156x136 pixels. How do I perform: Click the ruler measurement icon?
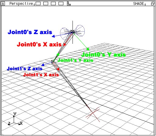click(x=69, y=4)
